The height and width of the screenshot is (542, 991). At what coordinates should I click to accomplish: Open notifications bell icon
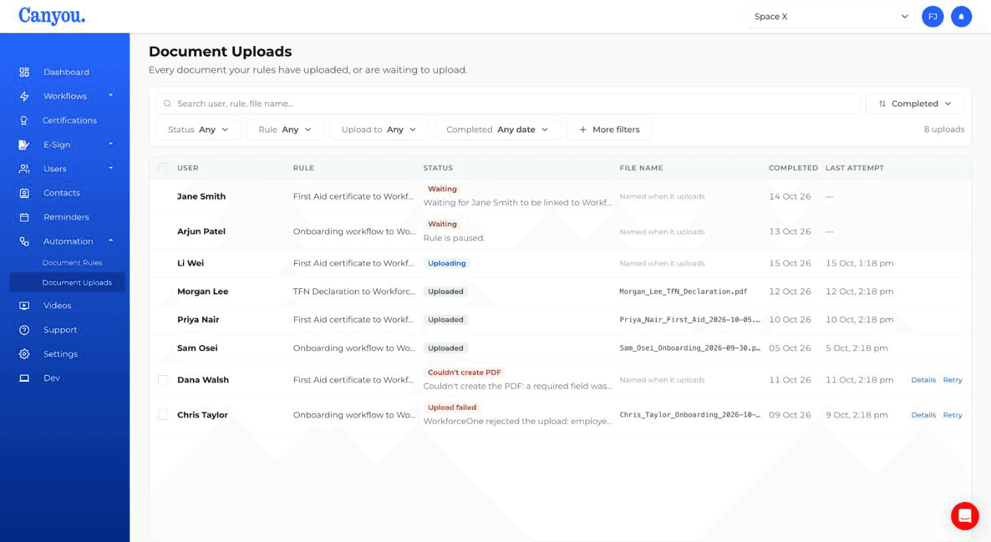(962, 17)
